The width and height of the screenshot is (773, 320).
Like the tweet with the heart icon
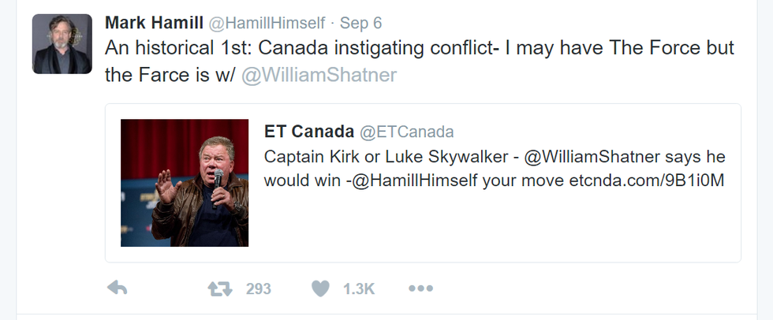coord(319,289)
